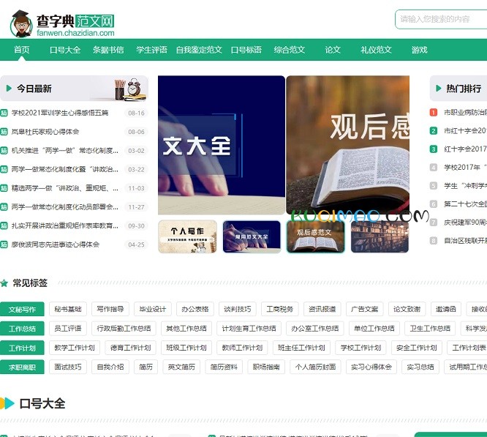The height and width of the screenshot is (437, 487).
Task: Click the triangle icon beside 热门排行
Action: coord(439,89)
